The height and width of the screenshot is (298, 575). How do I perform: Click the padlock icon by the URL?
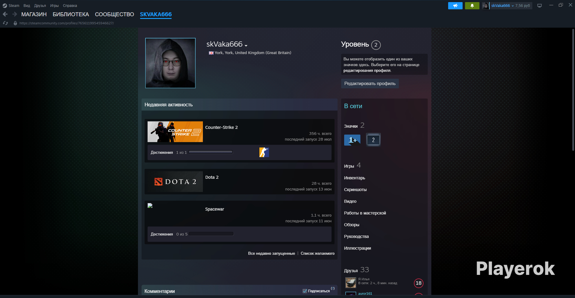click(15, 23)
